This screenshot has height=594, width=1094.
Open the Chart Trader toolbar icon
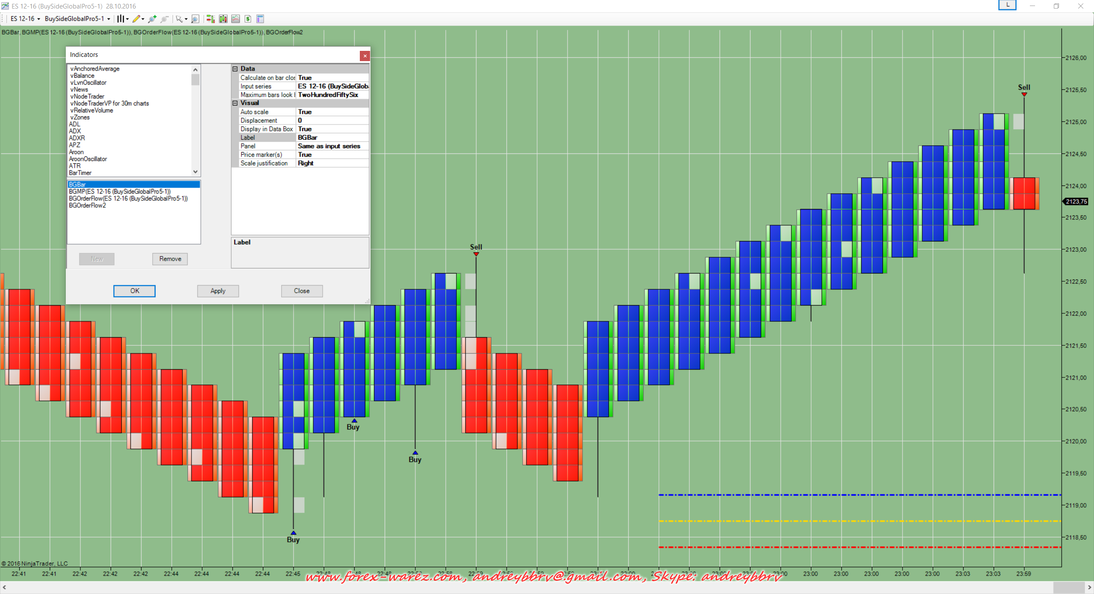[x=210, y=19]
